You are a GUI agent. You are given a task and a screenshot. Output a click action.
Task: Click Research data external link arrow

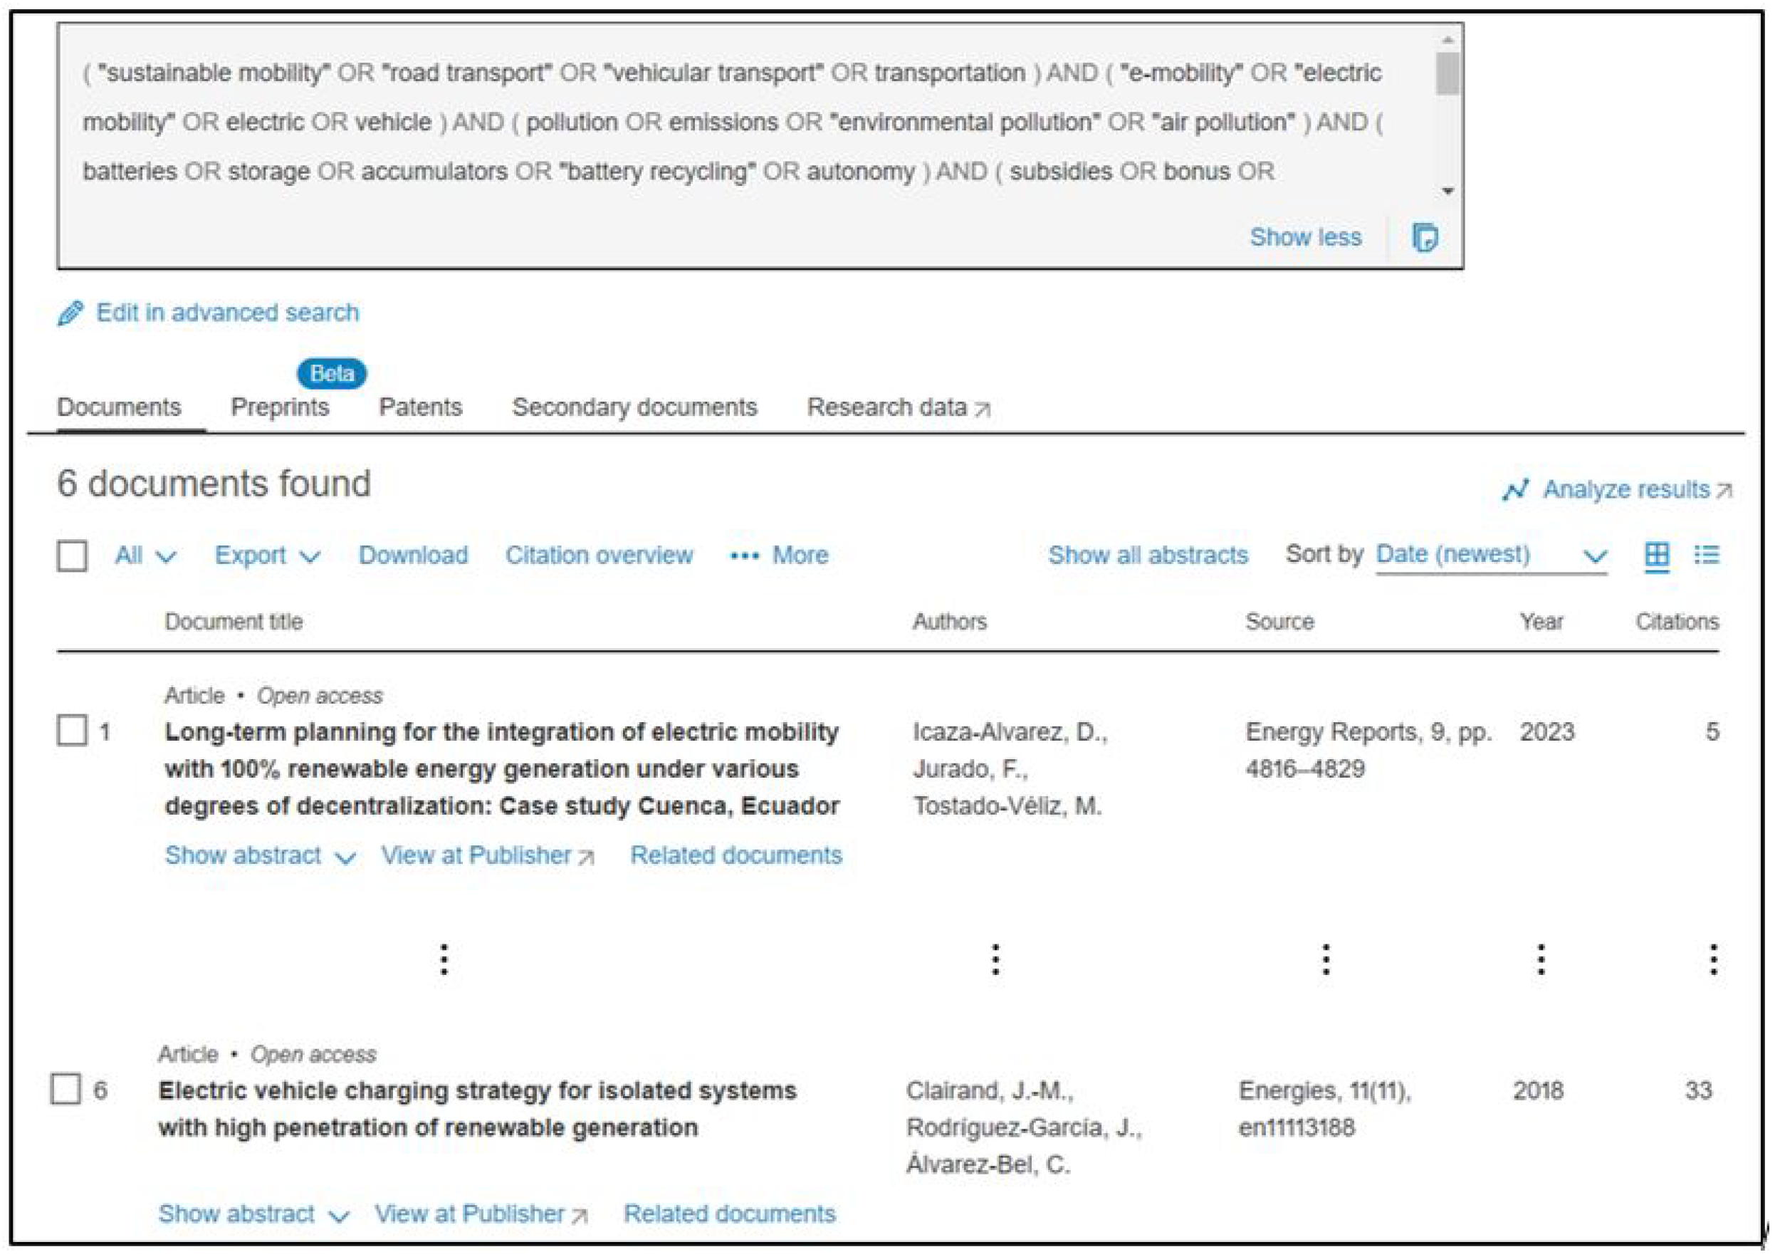[982, 410]
